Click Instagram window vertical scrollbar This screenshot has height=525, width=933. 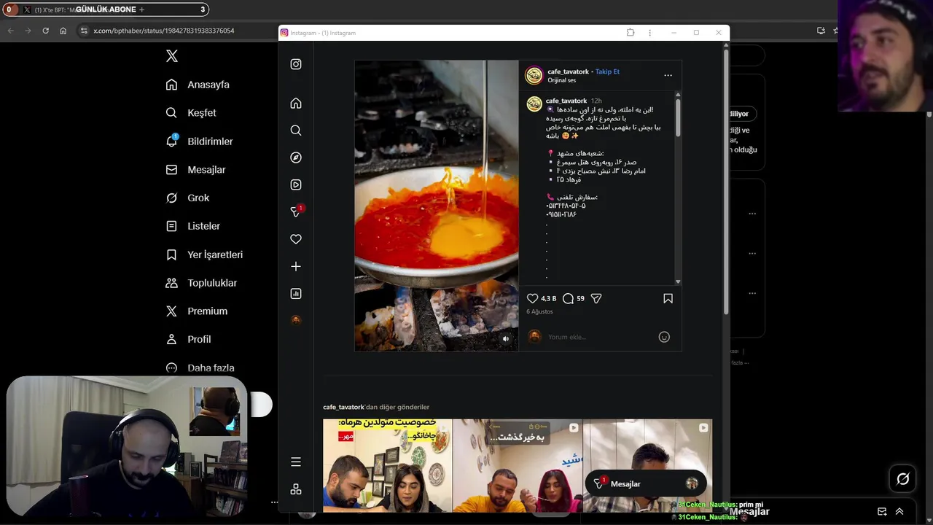coord(726,182)
